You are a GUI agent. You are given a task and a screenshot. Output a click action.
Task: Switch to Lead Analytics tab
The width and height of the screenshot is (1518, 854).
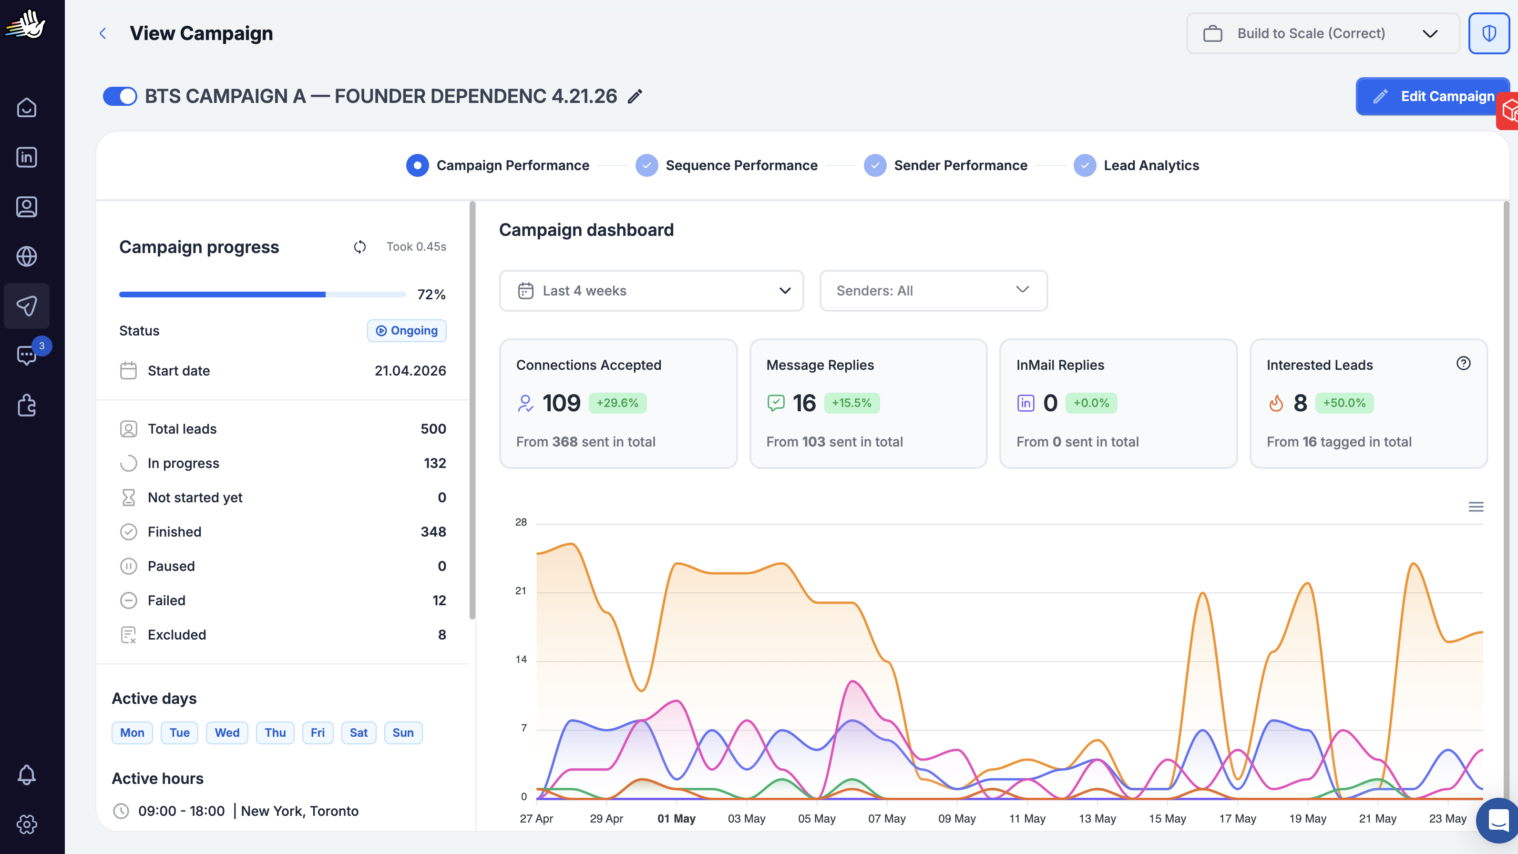[1136, 165]
